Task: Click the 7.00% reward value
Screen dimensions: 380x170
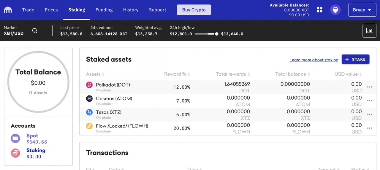Action: tap(183, 101)
